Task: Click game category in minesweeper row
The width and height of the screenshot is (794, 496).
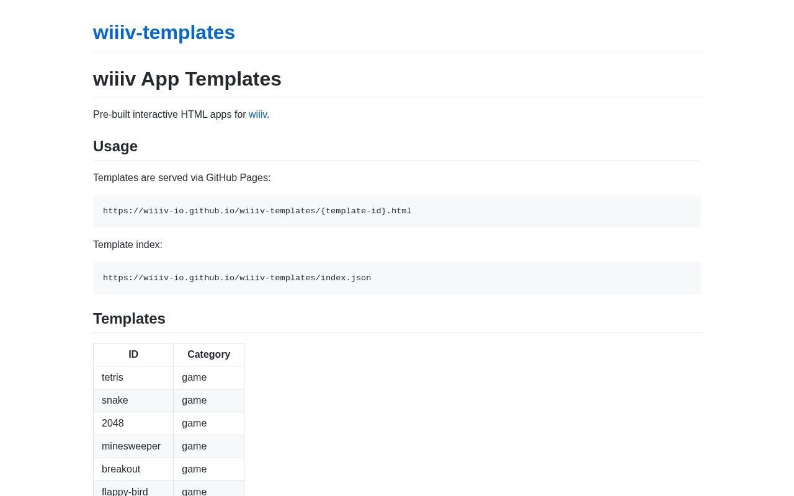Action: pos(209,446)
